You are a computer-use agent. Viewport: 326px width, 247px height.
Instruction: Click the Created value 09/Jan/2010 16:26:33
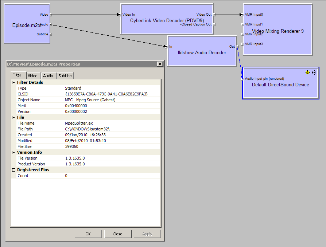coord(85,135)
